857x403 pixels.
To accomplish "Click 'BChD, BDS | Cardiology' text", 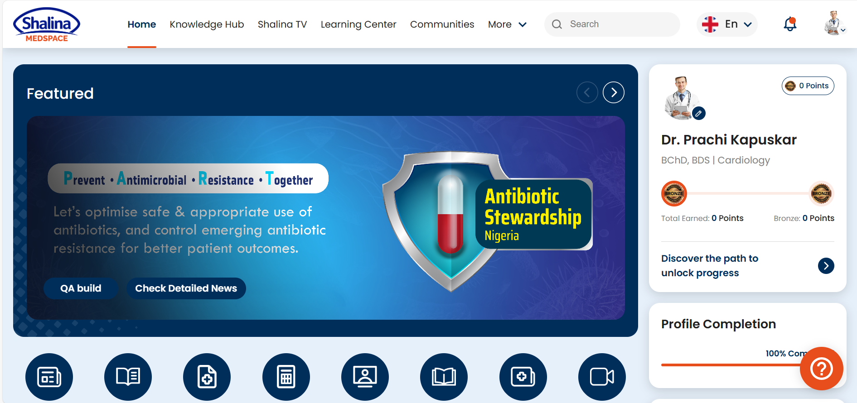I will [x=715, y=160].
